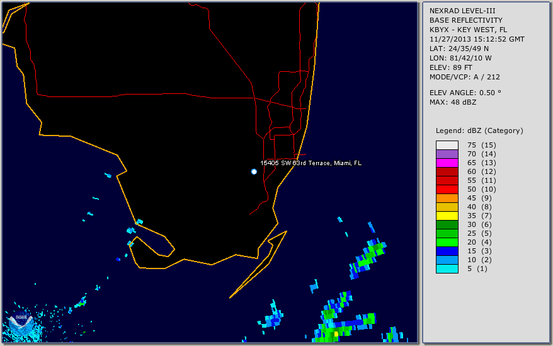The width and height of the screenshot is (553, 346).
Task: Select the 60 dBZ dark red swatch
Action: tap(447, 171)
